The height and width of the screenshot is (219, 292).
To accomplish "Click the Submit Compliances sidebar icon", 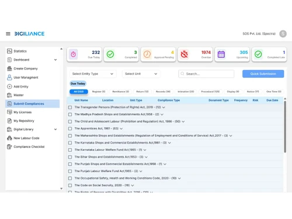I will pos(9,104).
